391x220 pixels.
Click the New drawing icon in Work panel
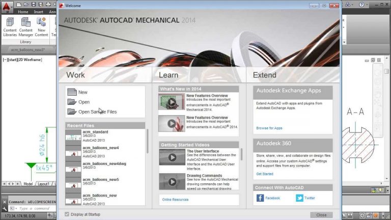72,92
